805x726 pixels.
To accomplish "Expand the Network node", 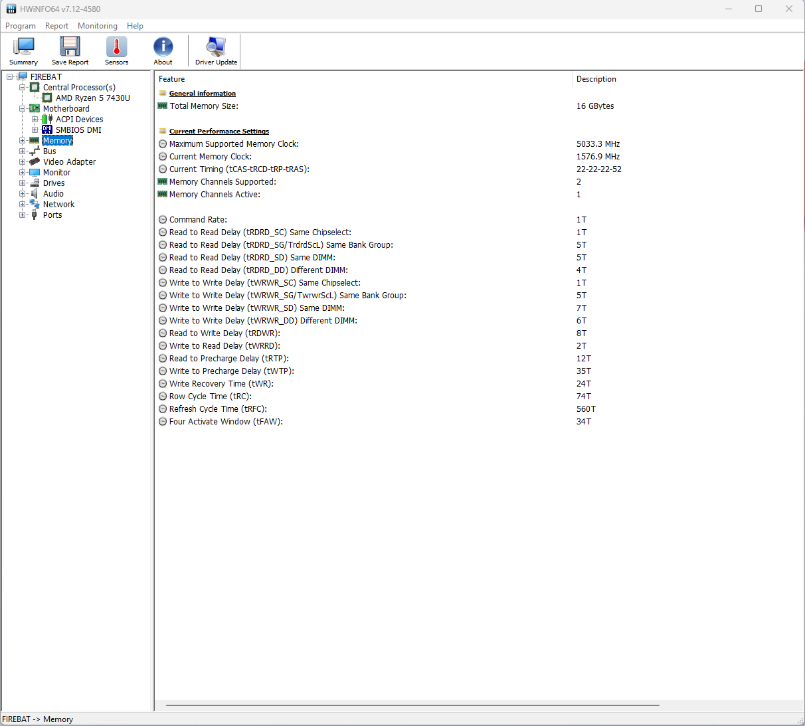I will click(22, 204).
